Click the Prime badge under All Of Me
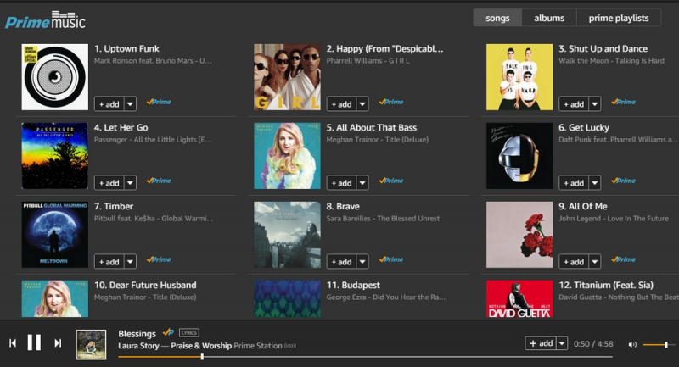Viewport: 679px width, 367px height. pos(624,259)
